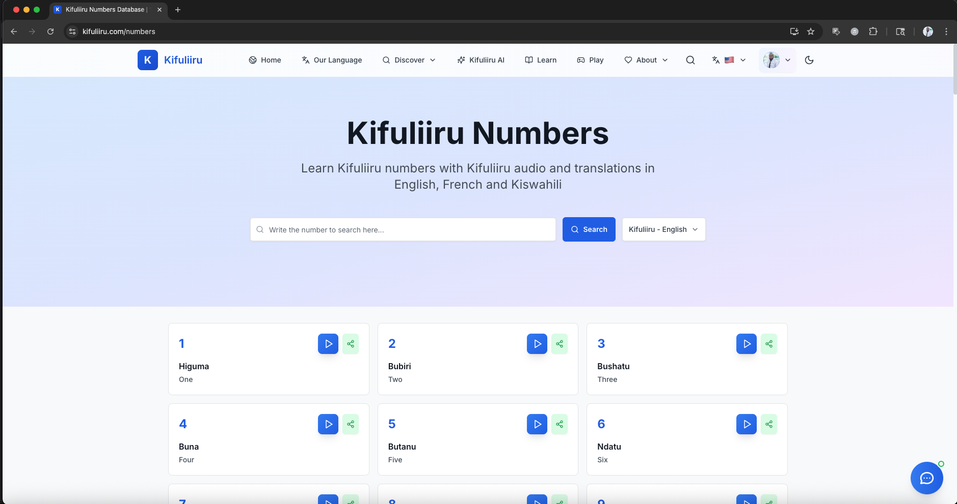Open the site language flag selector
Image resolution: width=957 pixels, height=504 pixels.
pos(729,60)
